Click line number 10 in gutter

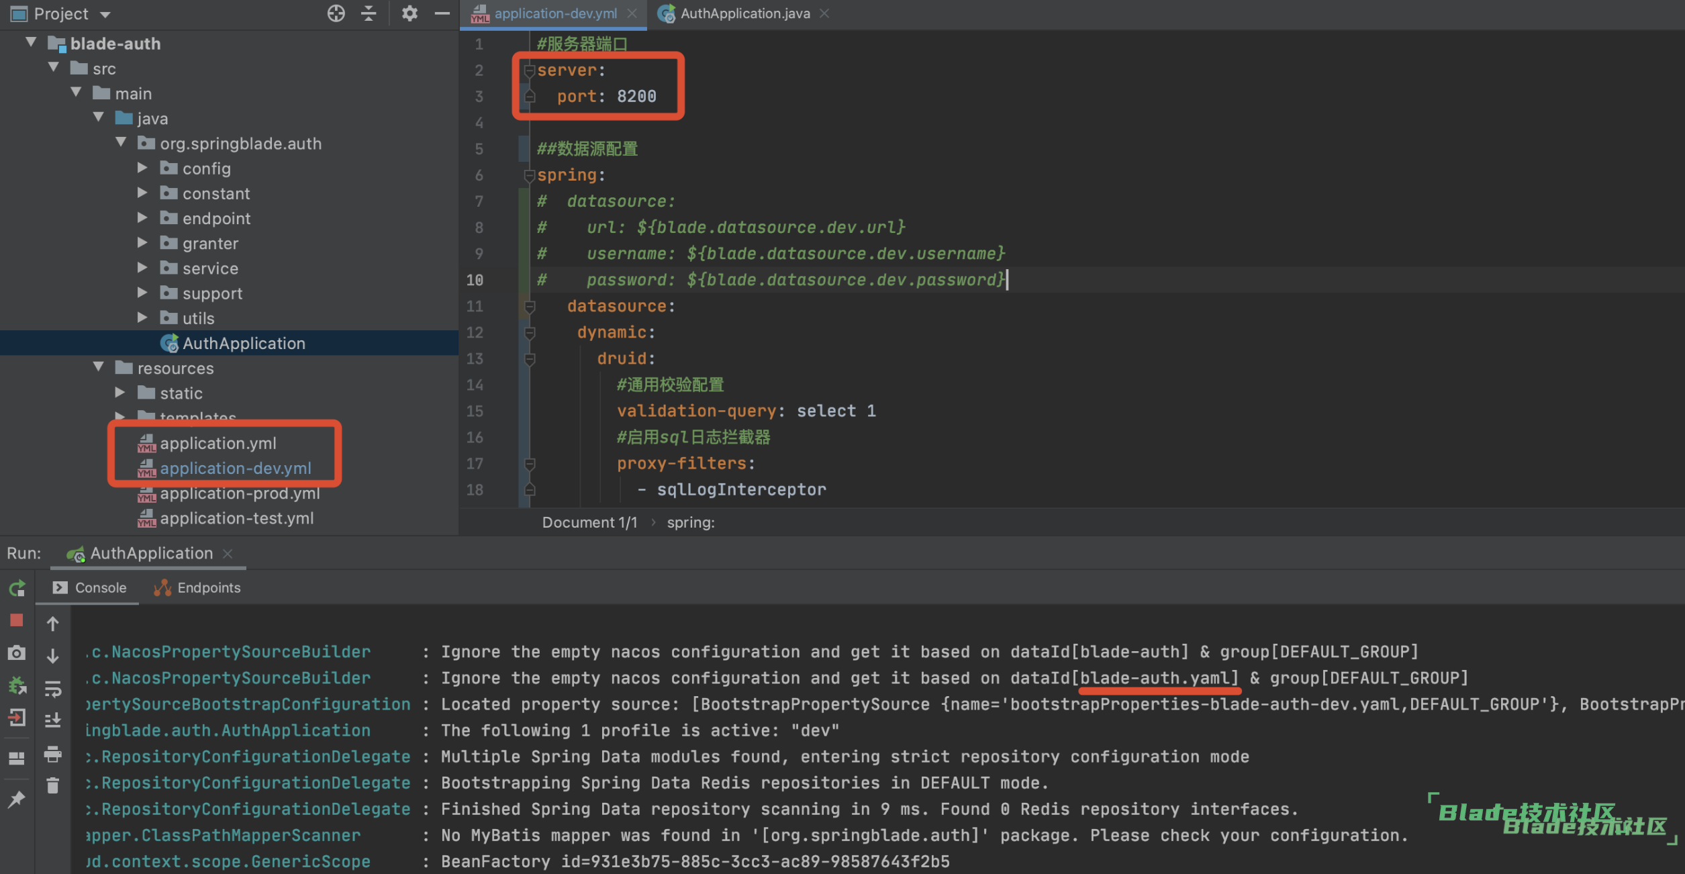pyautogui.click(x=475, y=280)
